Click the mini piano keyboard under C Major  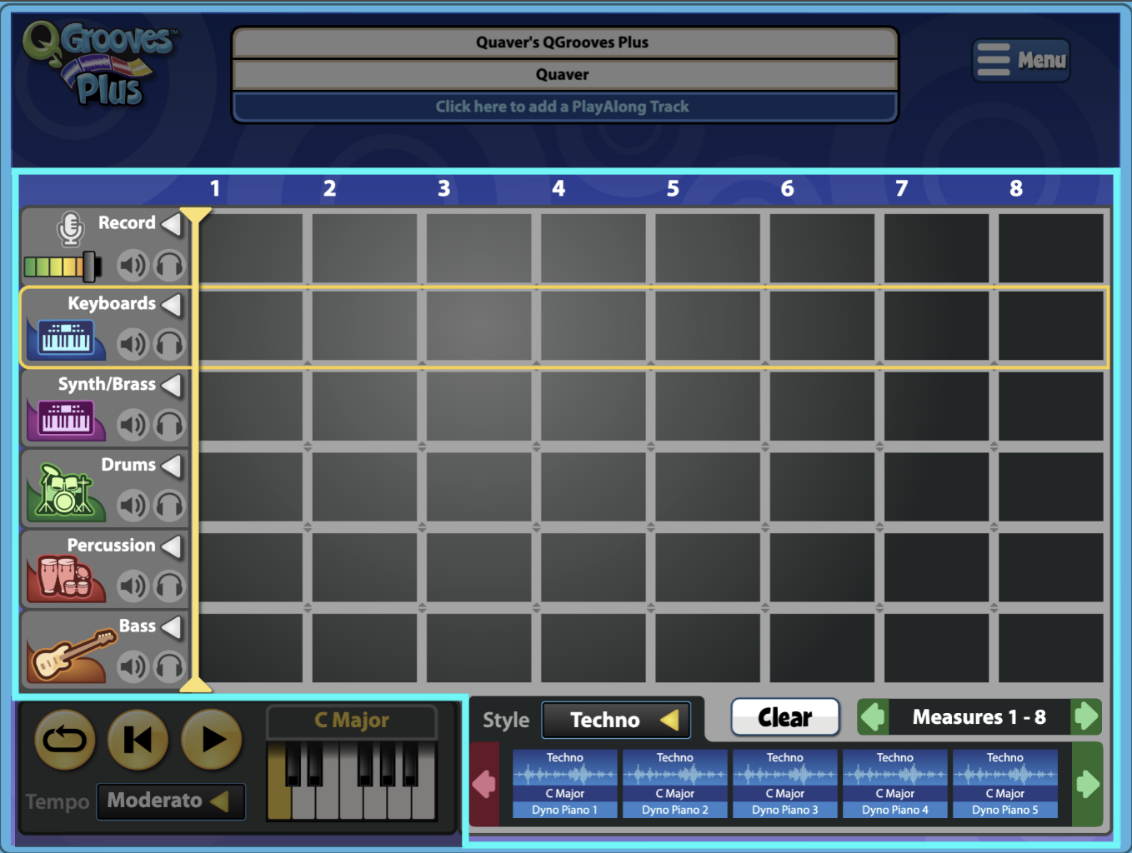tap(352, 781)
